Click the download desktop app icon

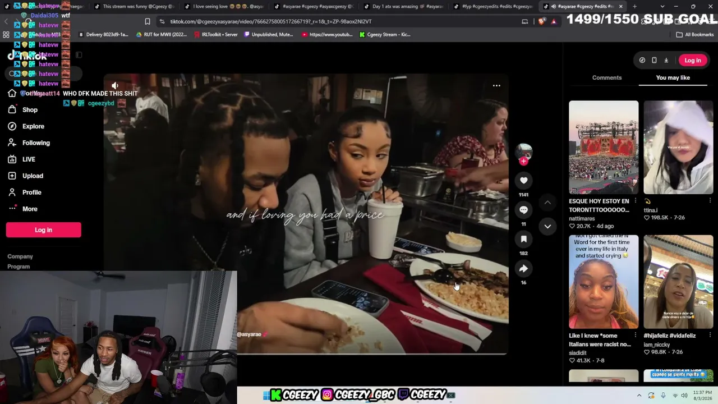pos(666,60)
